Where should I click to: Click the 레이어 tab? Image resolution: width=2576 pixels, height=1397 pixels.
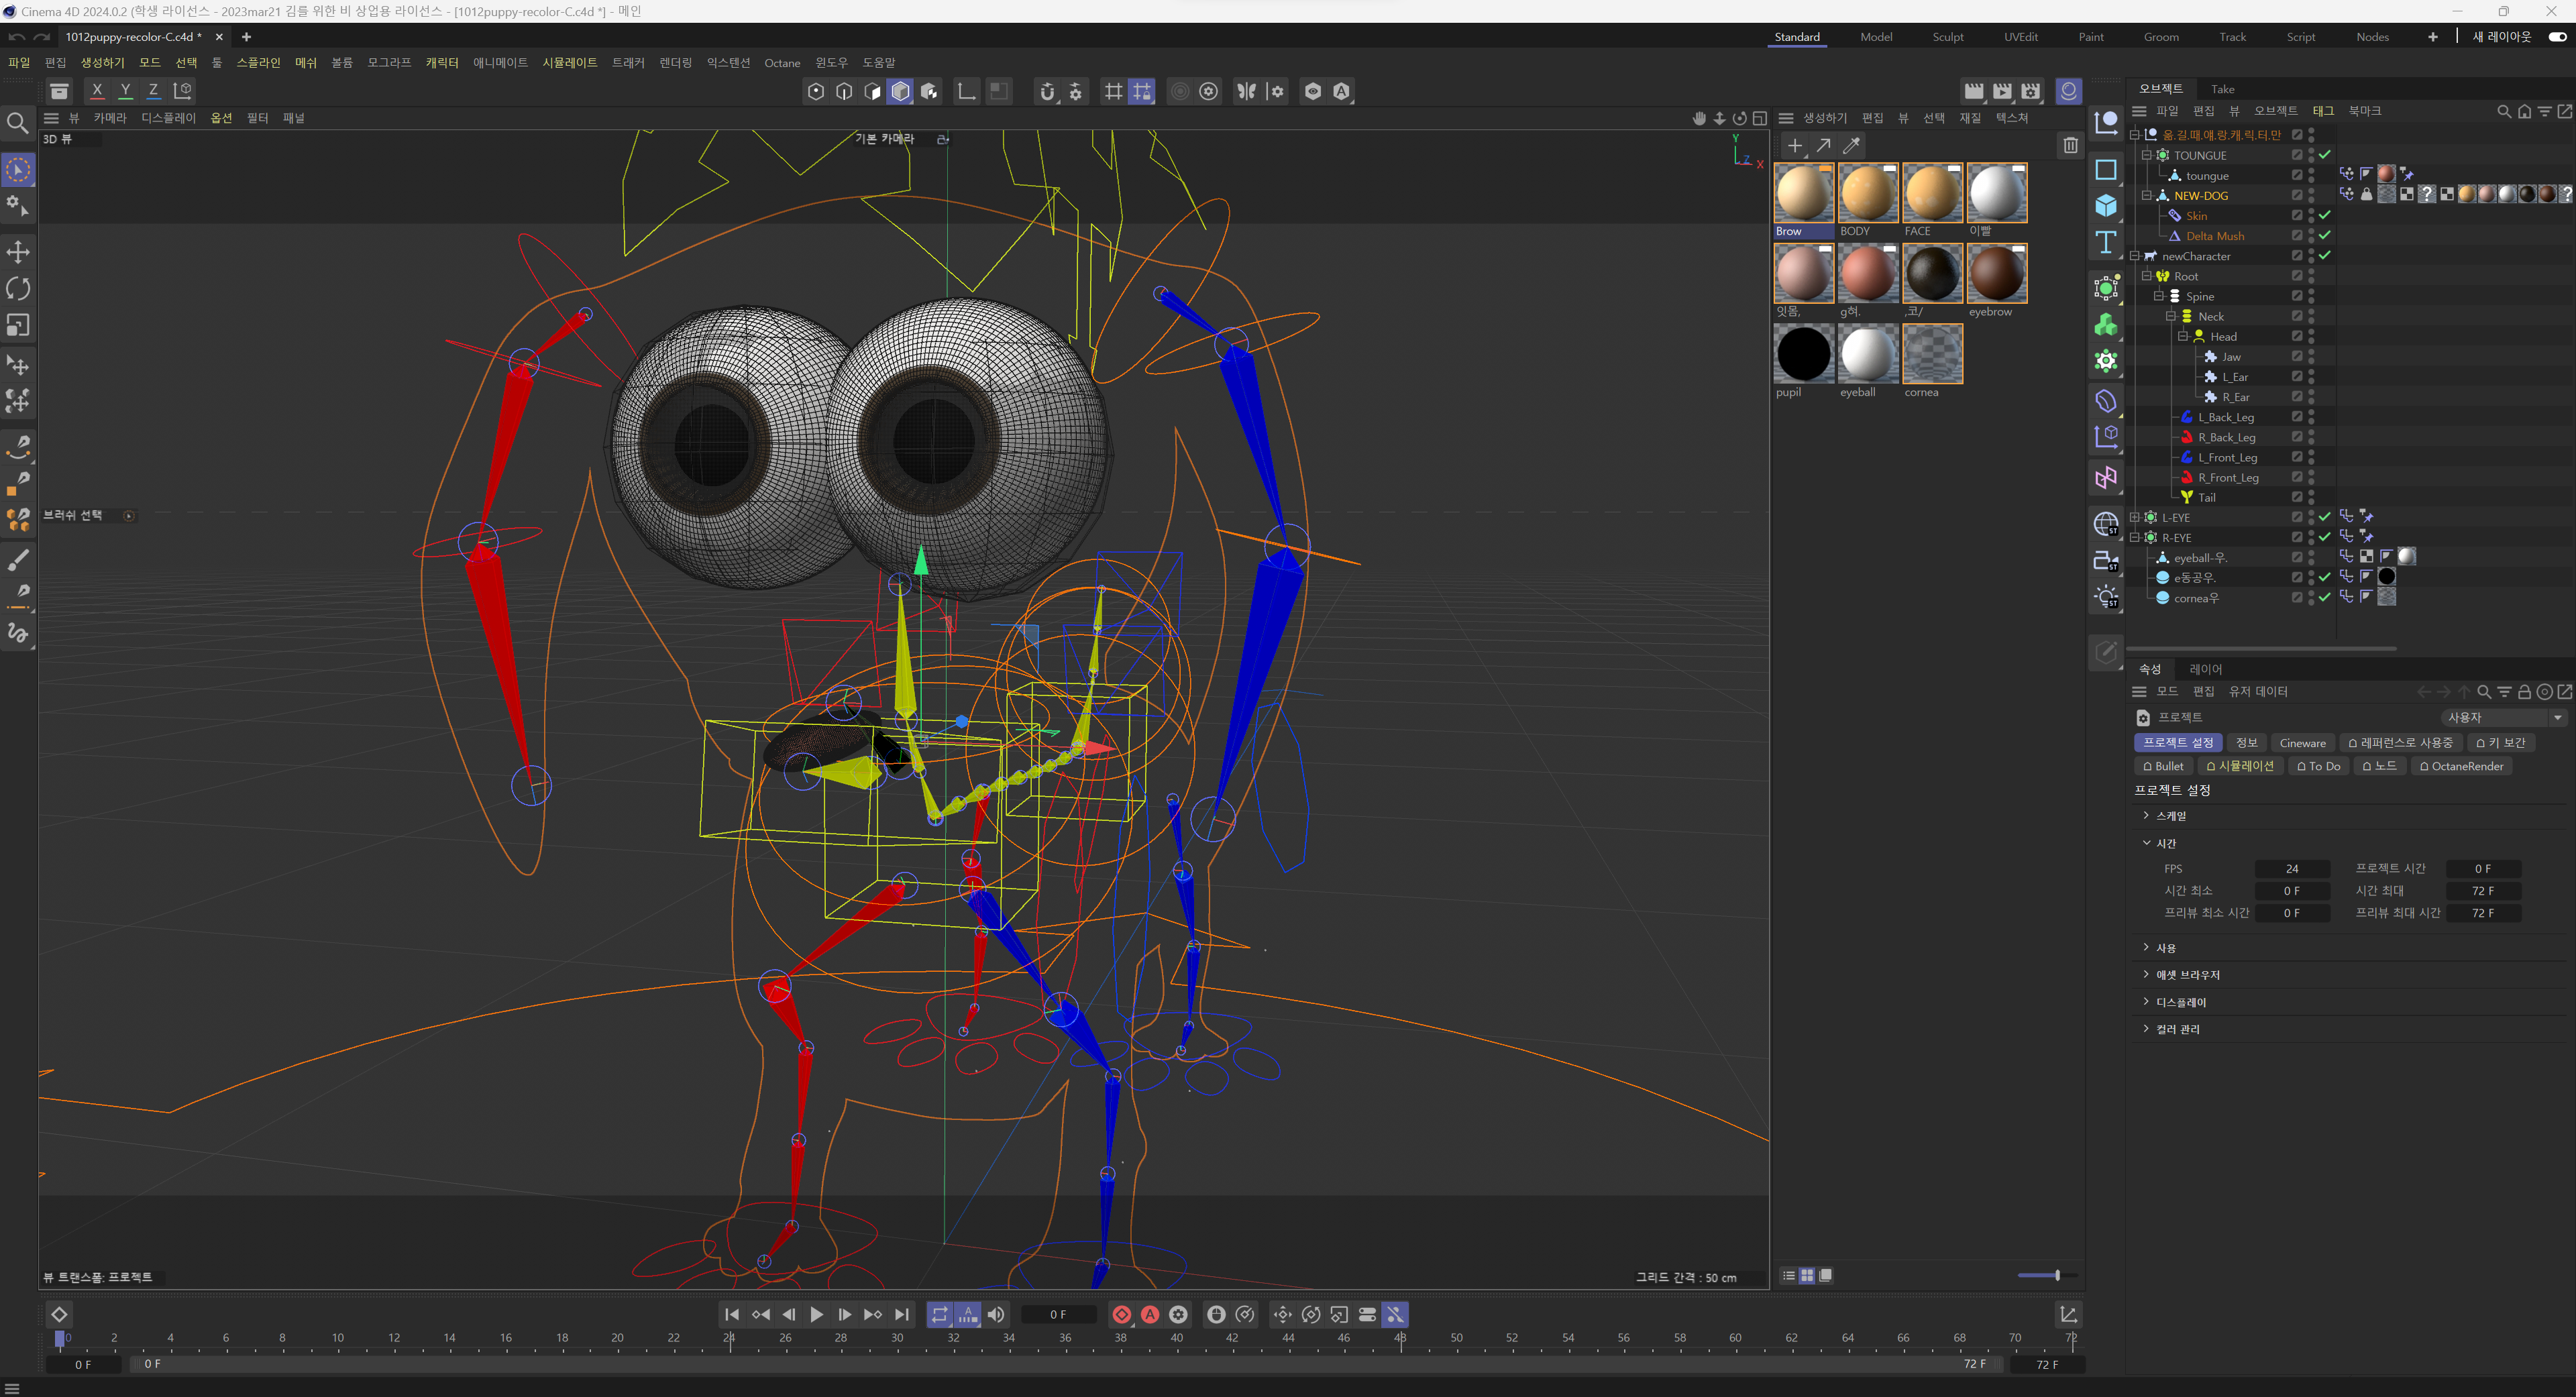2205,669
